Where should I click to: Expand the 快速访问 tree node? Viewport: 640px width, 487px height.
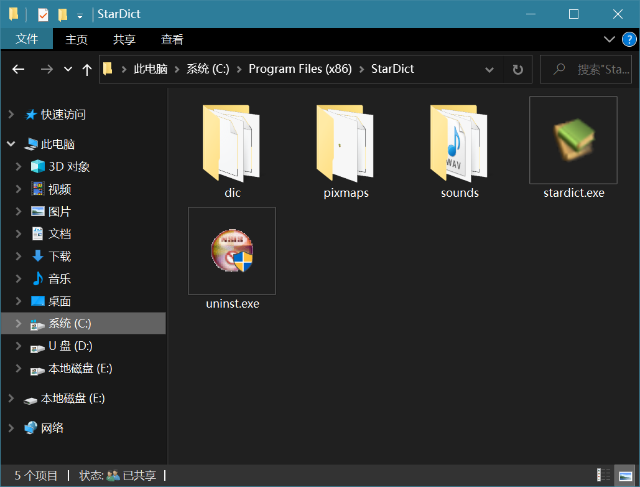click(x=11, y=115)
